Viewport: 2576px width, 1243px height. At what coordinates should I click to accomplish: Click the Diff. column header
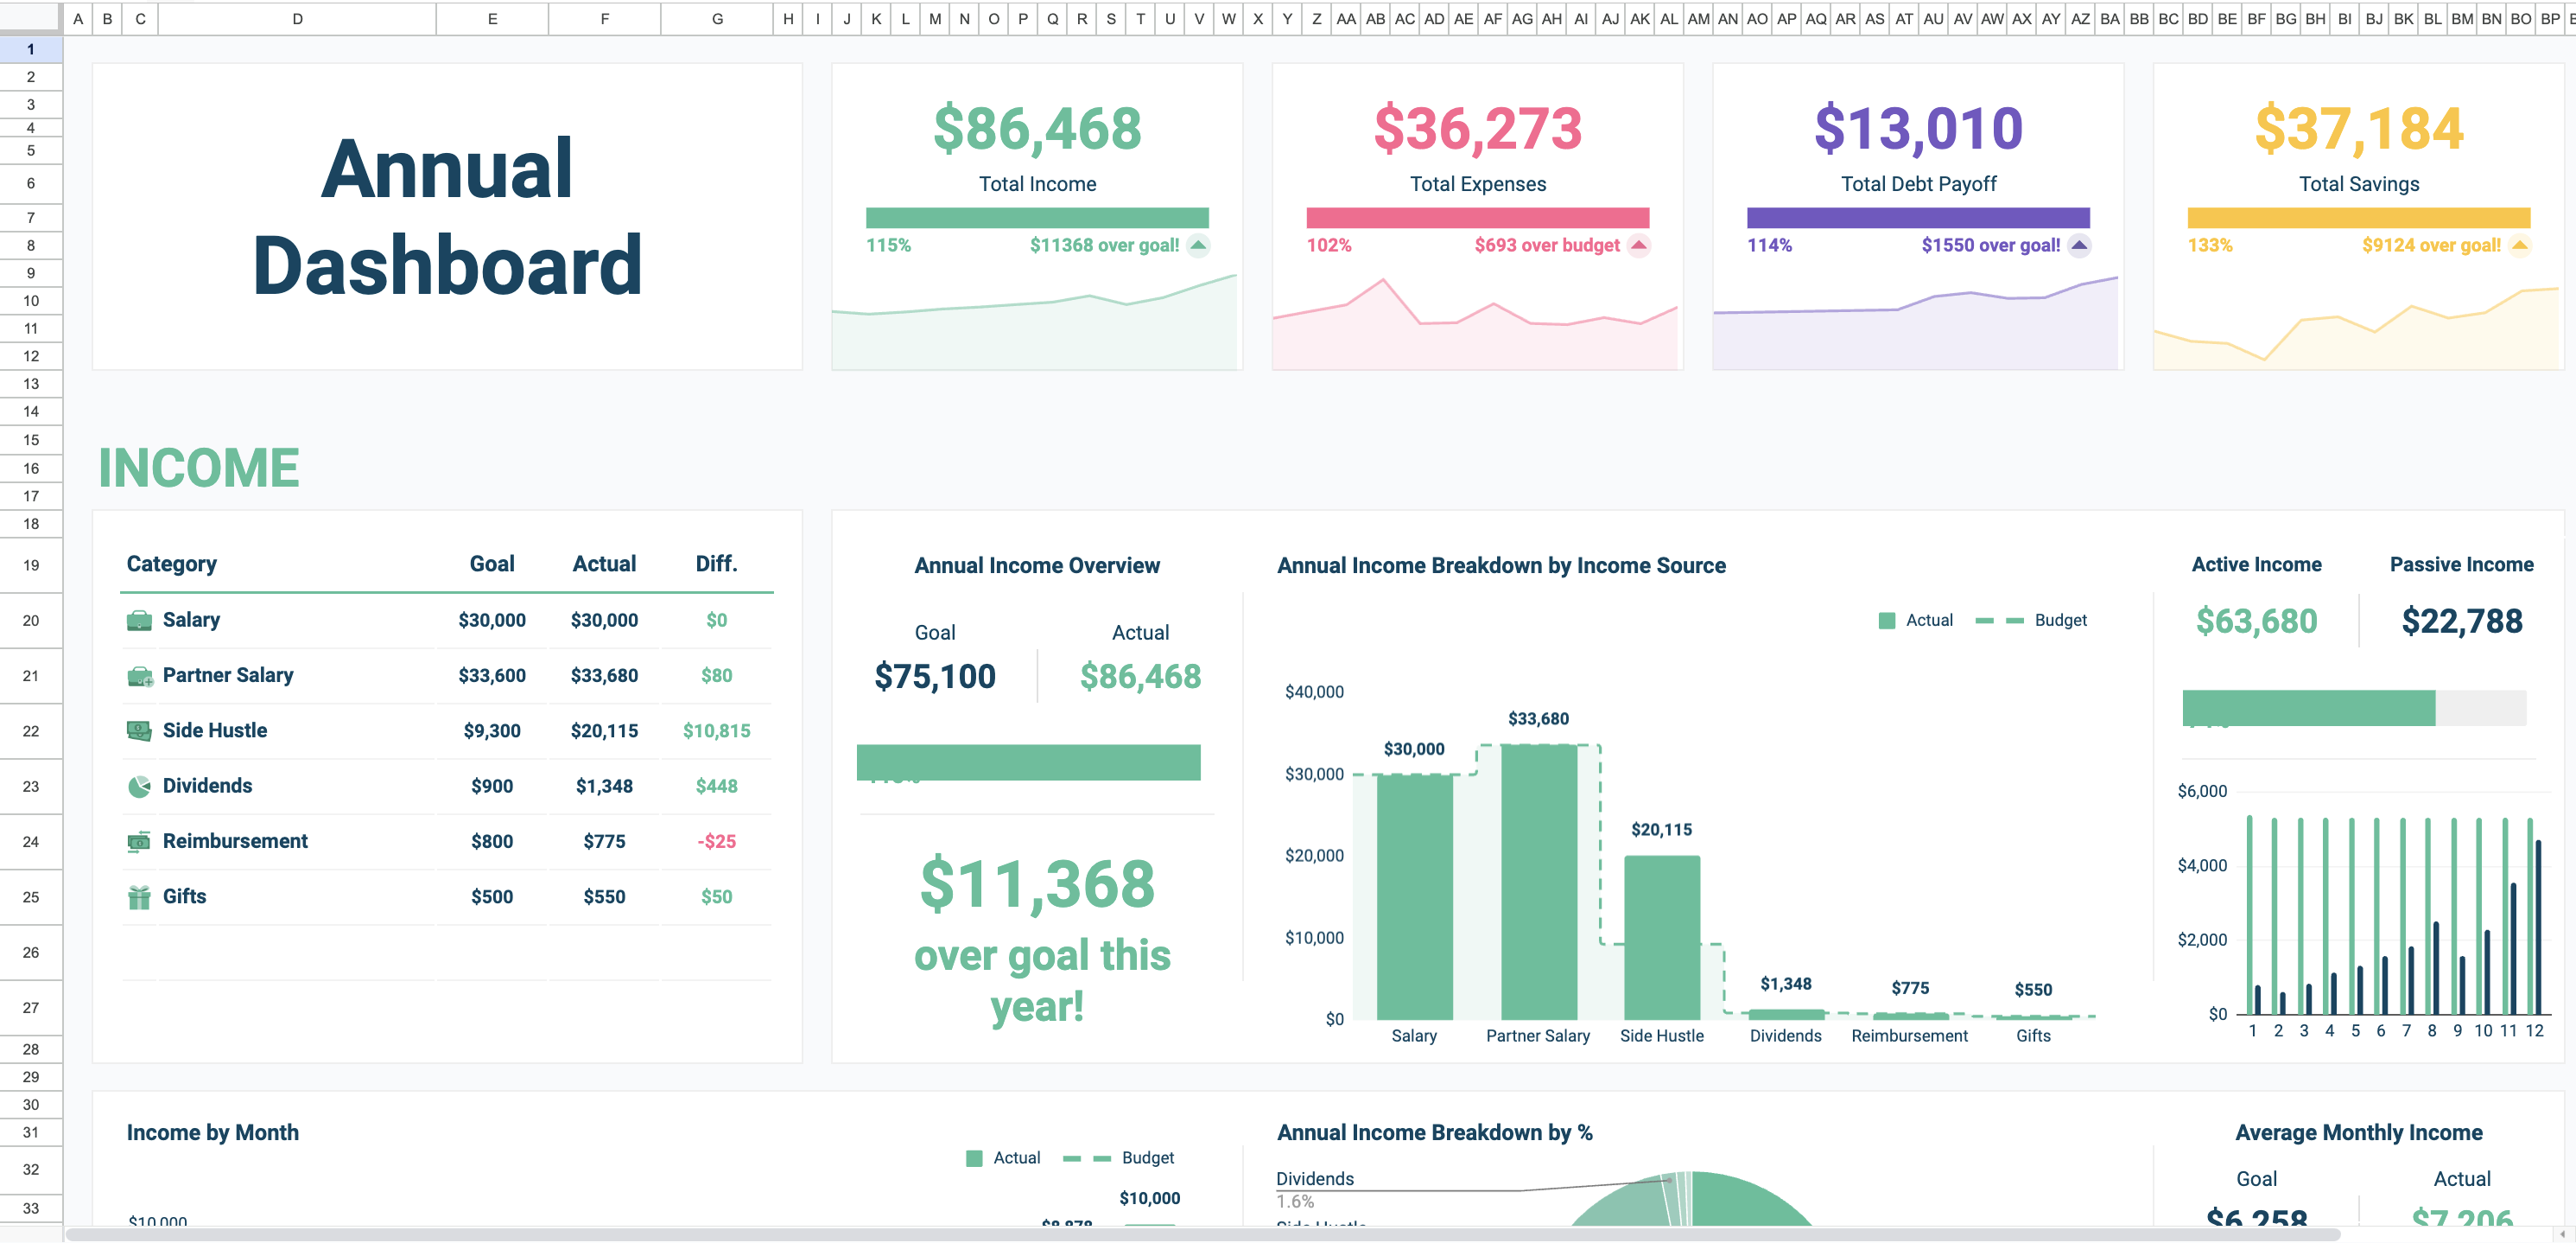coord(716,564)
